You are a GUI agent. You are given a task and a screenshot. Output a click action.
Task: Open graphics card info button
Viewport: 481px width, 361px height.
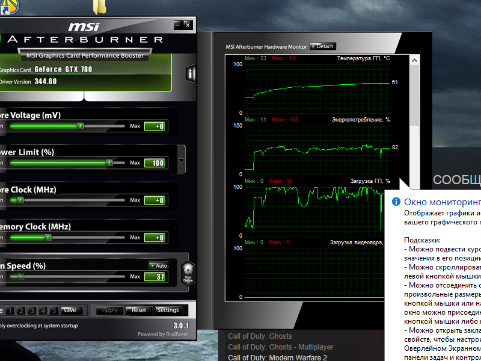[191, 73]
